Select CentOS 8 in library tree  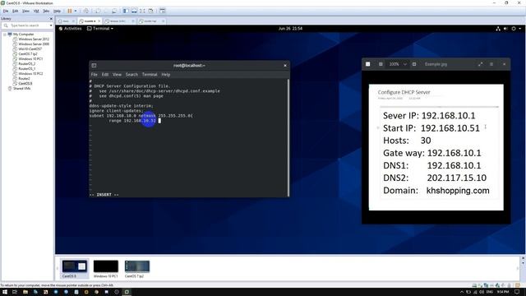pyautogui.click(x=25, y=83)
